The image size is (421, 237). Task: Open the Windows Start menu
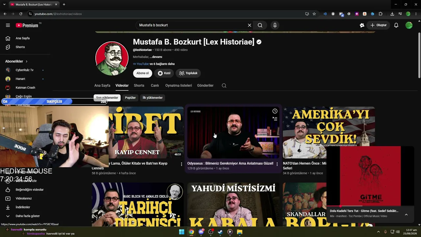[182, 232]
